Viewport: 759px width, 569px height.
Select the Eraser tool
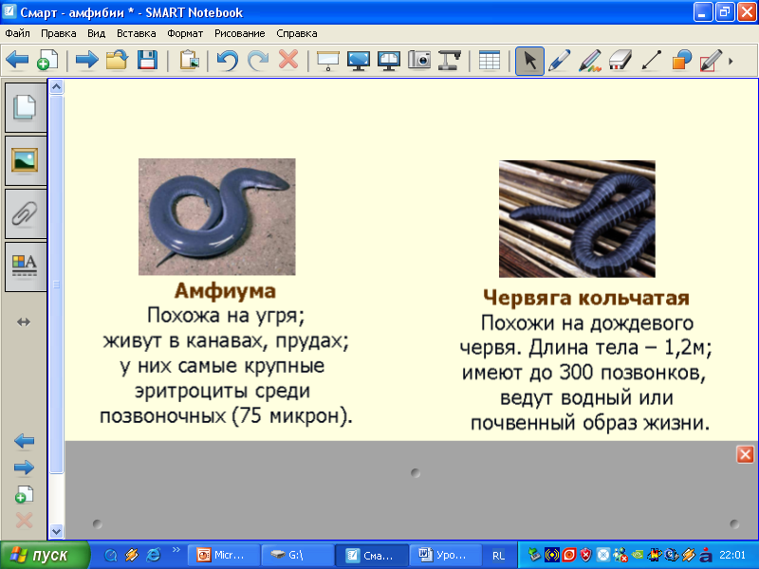620,61
